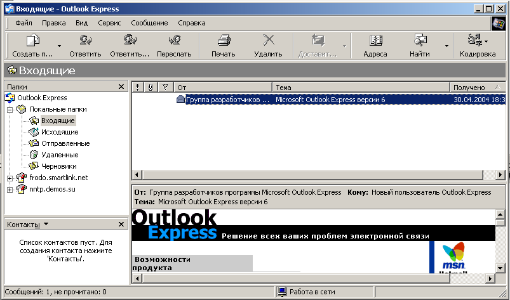The height and width of the screenshot is (300, 510).
Task: Click the Create Mail (Создать п...) toolbar icon
Action: pos(32,41)
